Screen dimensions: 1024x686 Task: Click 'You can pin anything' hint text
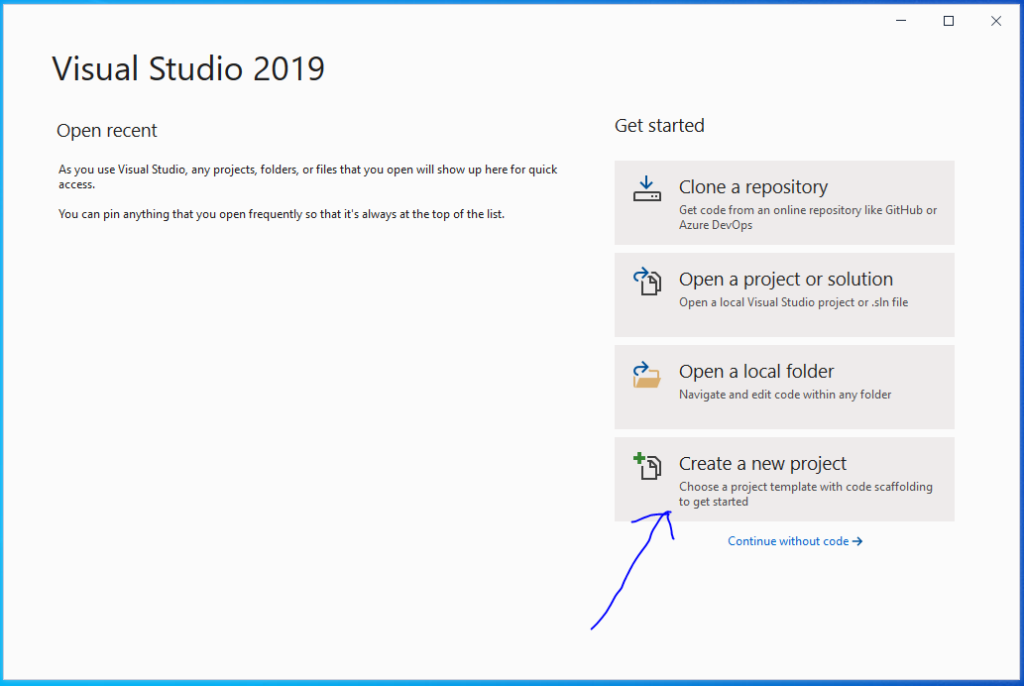(x=282, y=214)
